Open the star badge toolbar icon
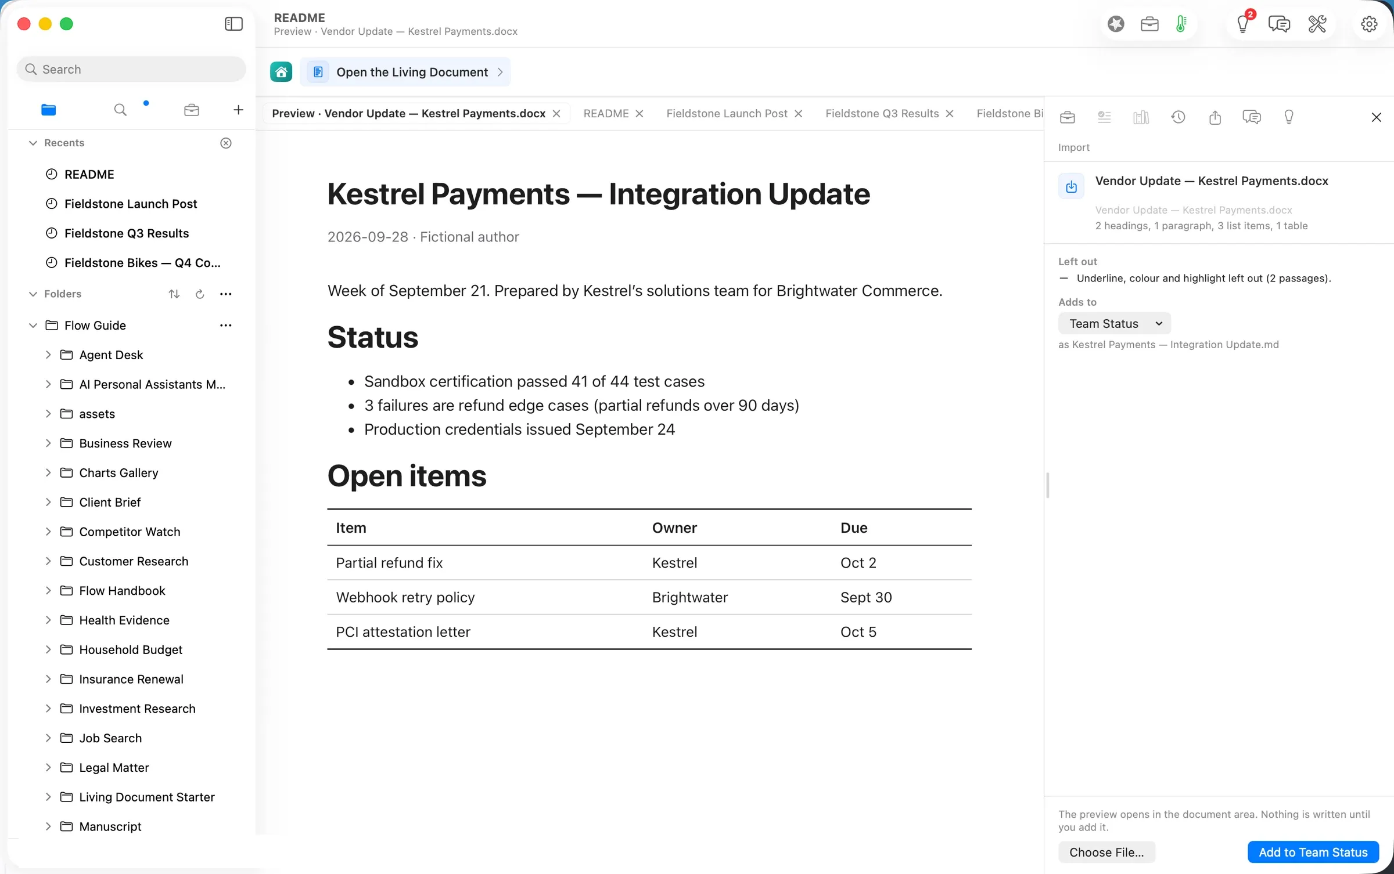Viewport: 1394px width, 874px height. pyautogui.click(x=1116, y=24)
